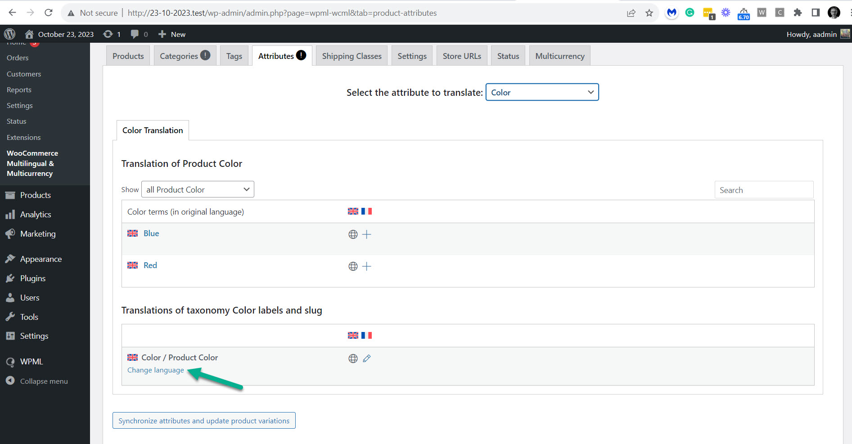Click the Search terms field

coord(764,190)
